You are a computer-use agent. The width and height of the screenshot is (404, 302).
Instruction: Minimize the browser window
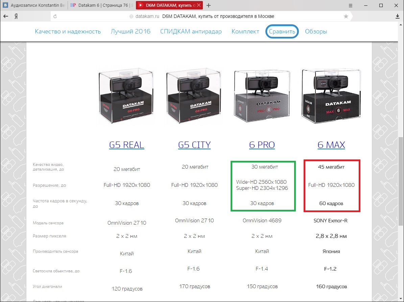click(x=365, y=5)
